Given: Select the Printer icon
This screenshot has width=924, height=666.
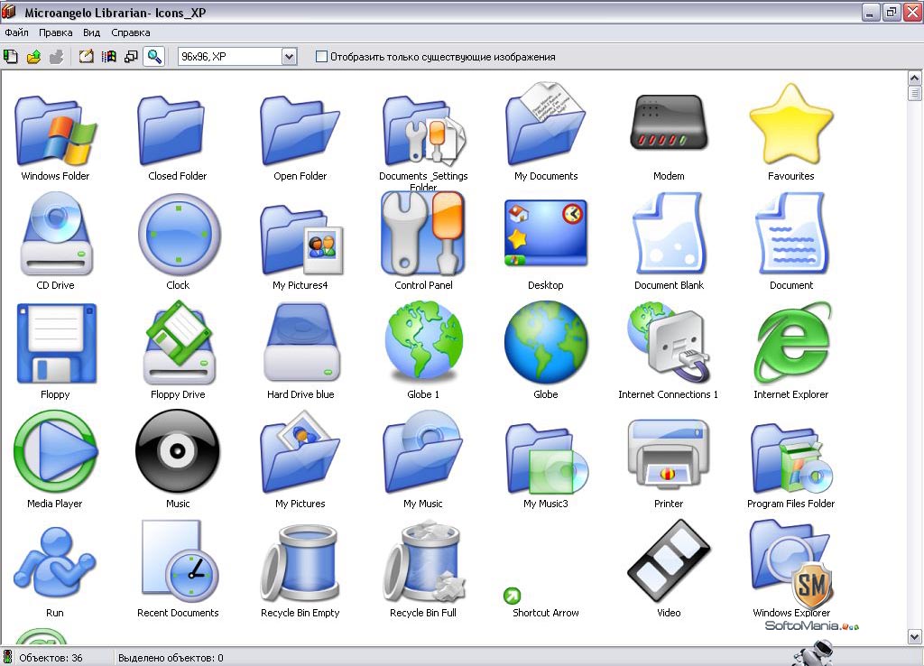Looking at the screenshot, I should (669, 454).
